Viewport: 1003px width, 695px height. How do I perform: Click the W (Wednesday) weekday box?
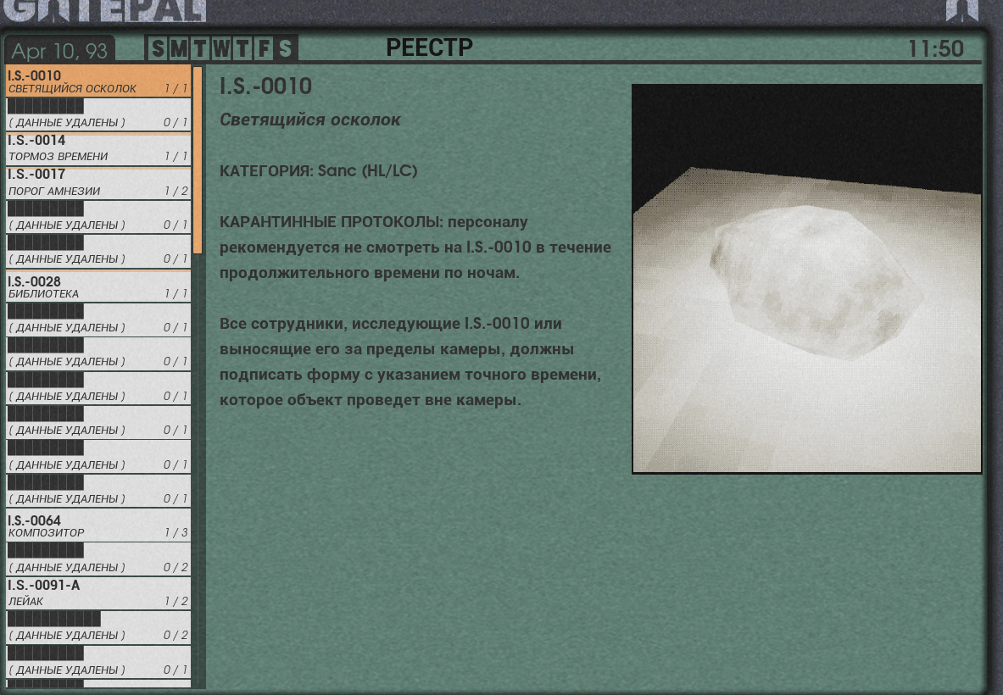[x=221, y=48]
